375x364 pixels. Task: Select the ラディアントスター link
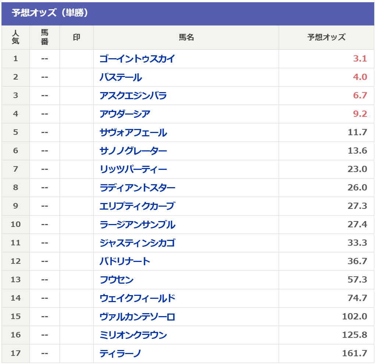point(137,188)
